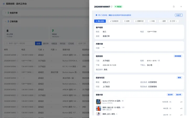Copy order number 202608160007 in the list
Image resolution: width=189 pixels, height=118 pixels.
click(x=18, y=61)
